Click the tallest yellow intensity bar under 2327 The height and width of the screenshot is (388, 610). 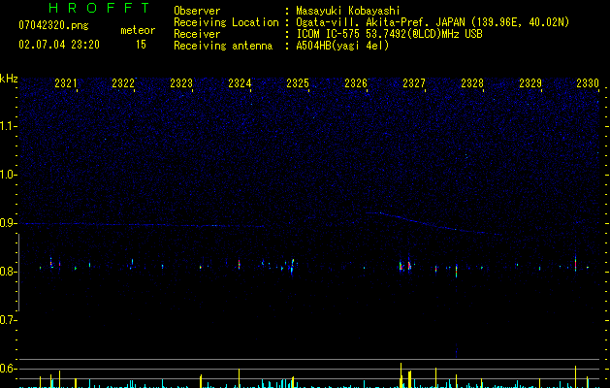click(x=401, y=375)
